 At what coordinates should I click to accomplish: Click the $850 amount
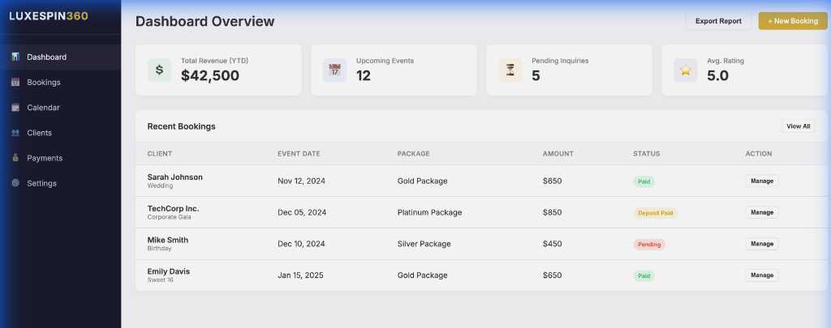(552, 212)
